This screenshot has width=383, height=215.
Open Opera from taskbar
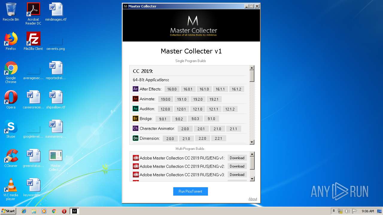pos(64,211)
